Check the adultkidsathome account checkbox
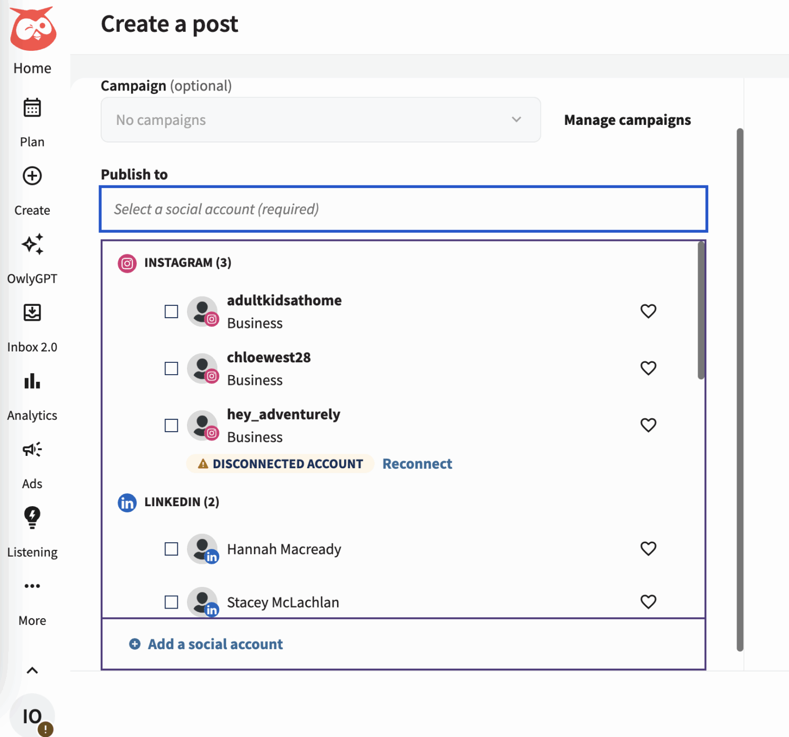The width and height of the screenshot is (789, 737). [x=171, y=311]
